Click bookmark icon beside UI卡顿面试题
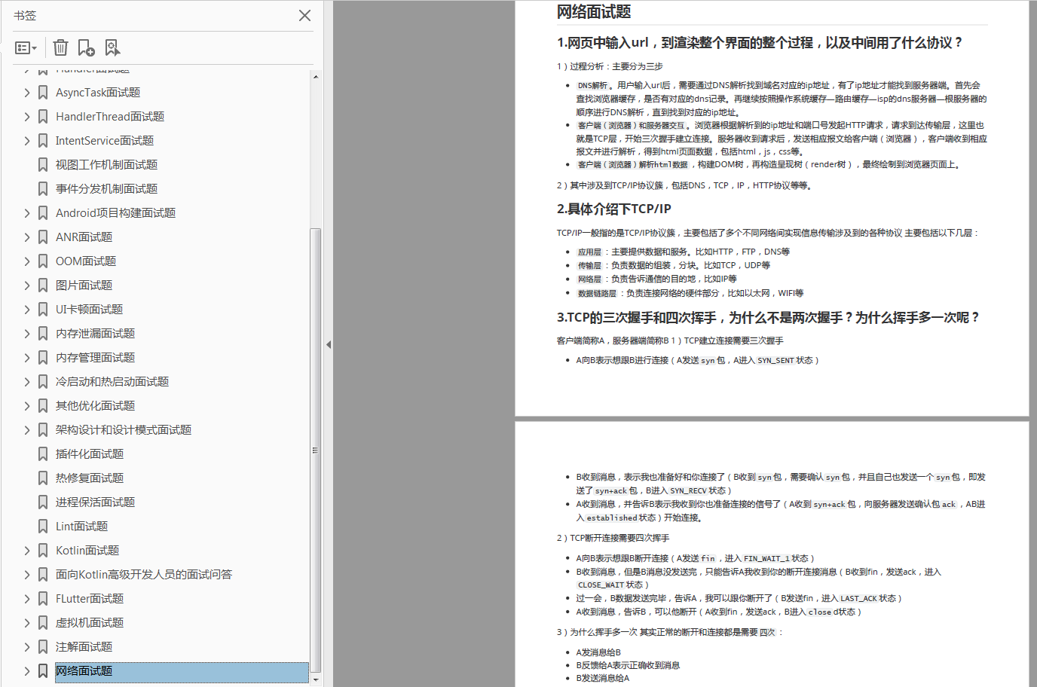The image size is (1037, 687). pyautogui.click(x=43, y=310)
